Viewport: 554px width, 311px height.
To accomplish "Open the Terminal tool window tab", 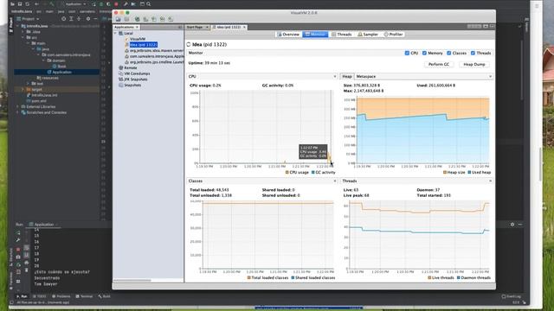I will [85, 296].
